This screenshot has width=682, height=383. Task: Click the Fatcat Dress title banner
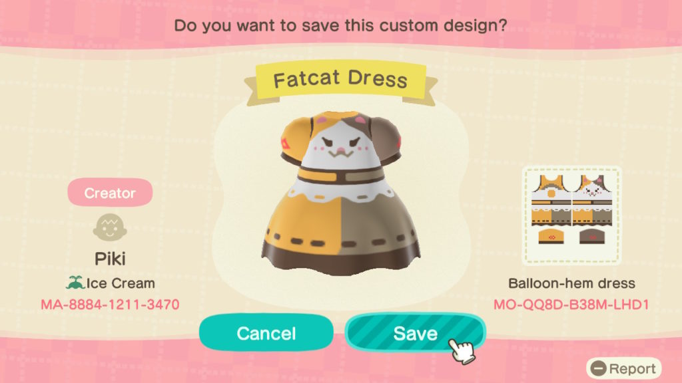click(x=340, y=80)
